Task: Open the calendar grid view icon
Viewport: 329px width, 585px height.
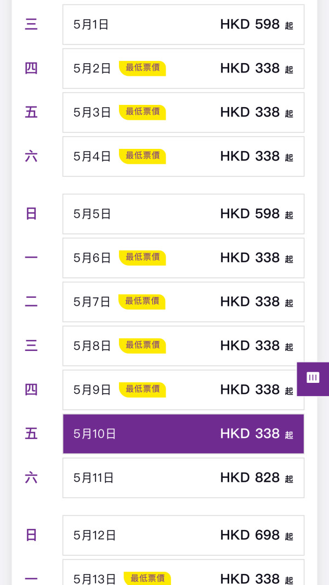Action: click(313, 378)
